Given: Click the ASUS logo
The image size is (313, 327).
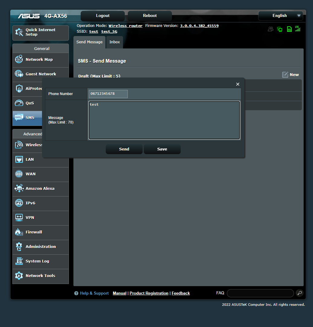Looking at the screenshot, I should 29,16.
